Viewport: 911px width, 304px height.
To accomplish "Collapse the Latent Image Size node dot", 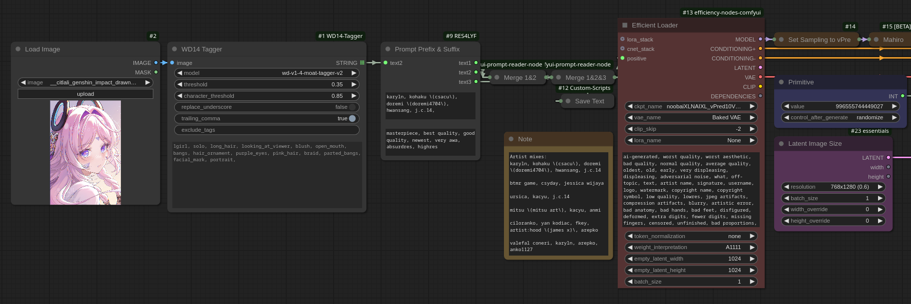I will (782, 143).
